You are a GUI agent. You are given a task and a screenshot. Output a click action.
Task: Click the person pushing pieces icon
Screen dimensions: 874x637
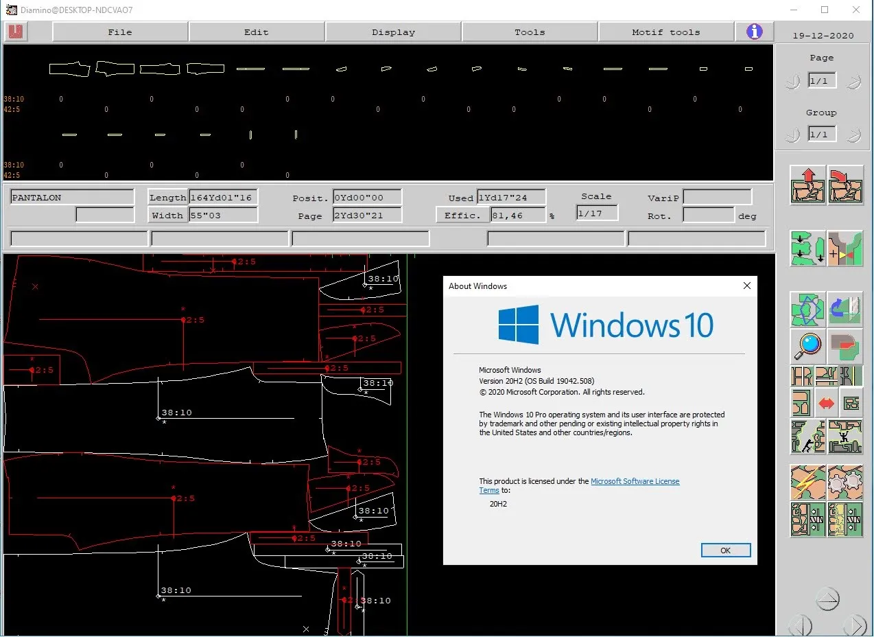807,437
